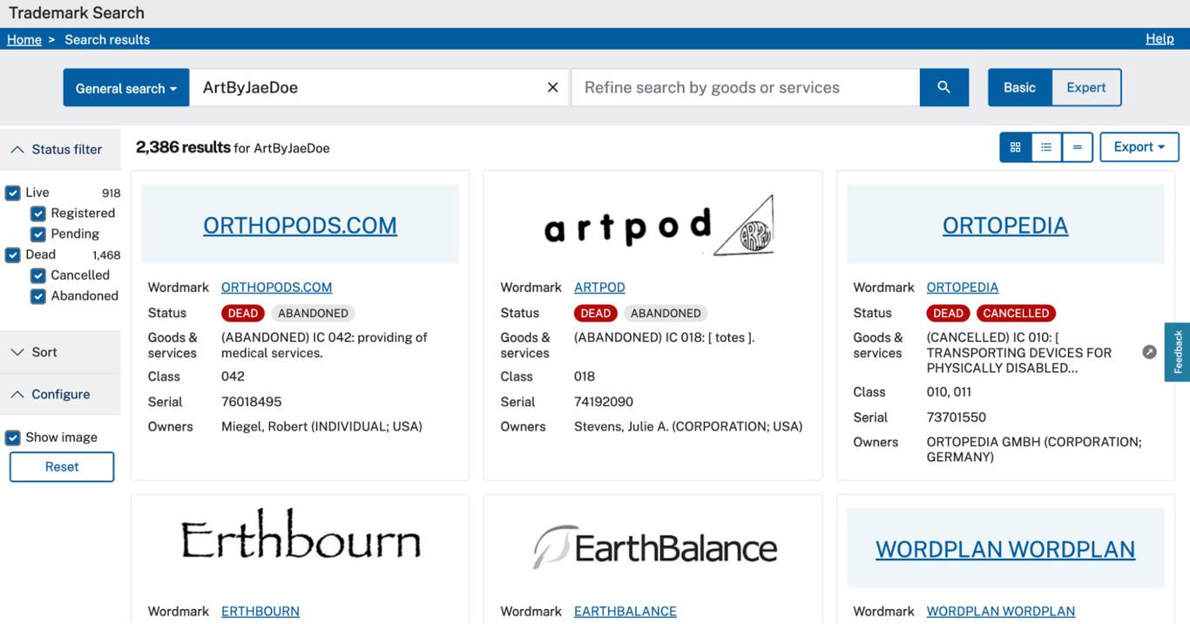This screenshot has height=624, width=1190.
Task: Switch to Expert search mode
Action: point(1085,87)
